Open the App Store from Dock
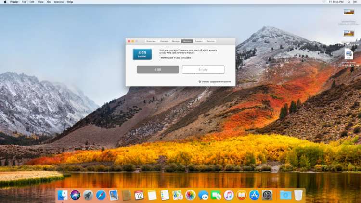 tap(254, 195)
